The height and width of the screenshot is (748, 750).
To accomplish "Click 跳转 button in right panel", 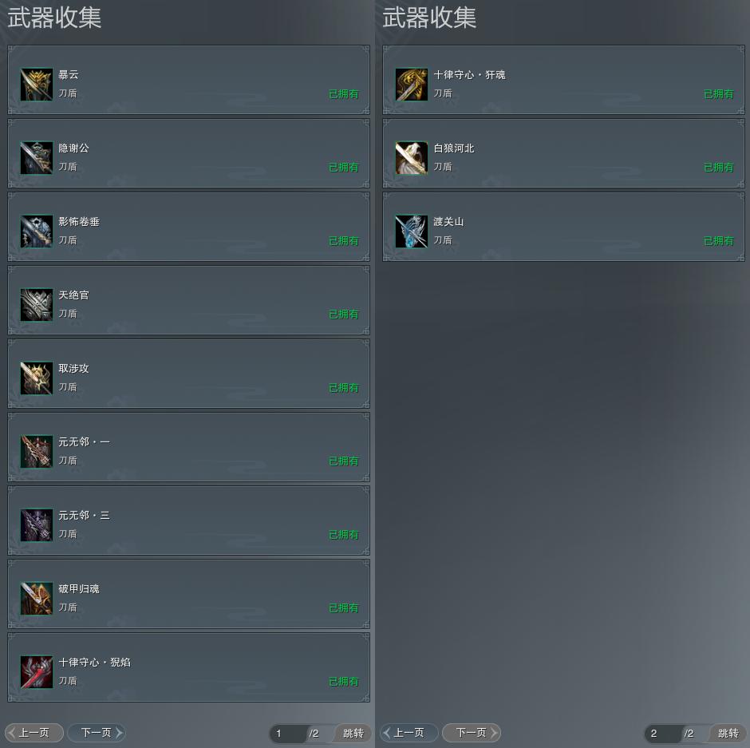I will (x=728, y=733).
